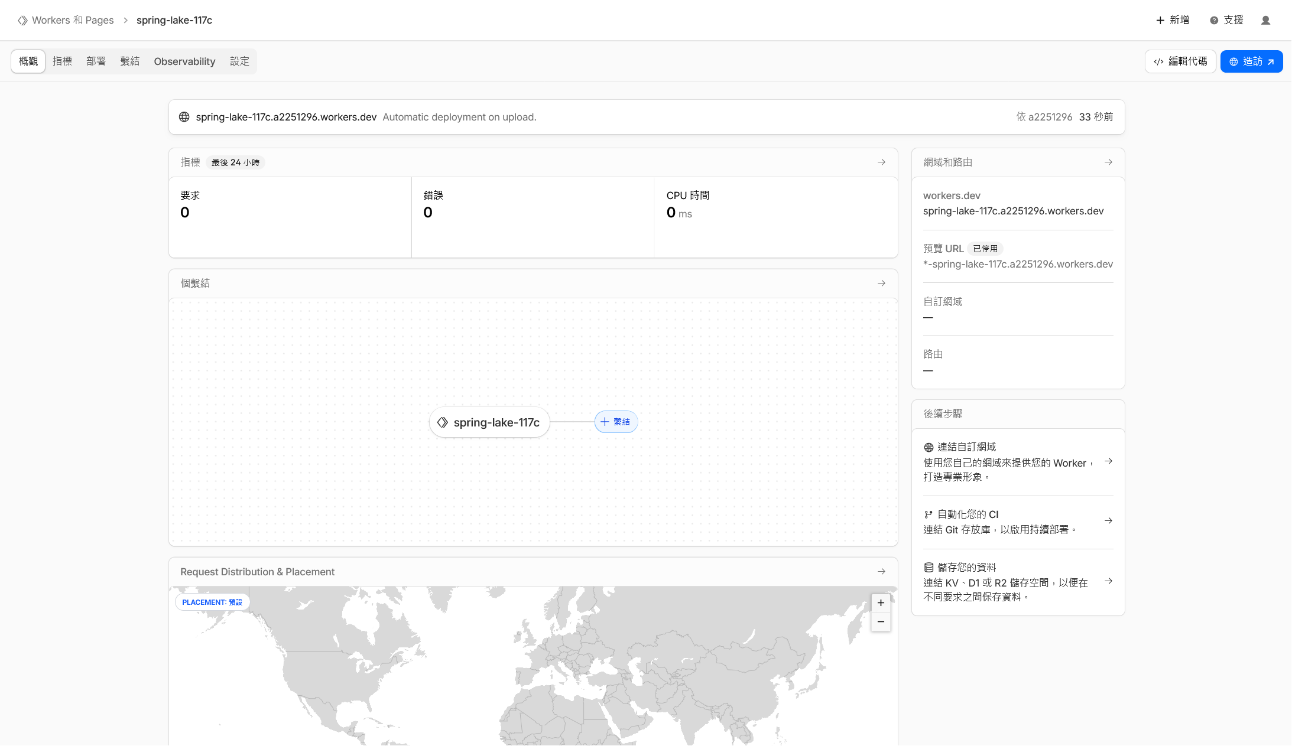Click the globe icon beside workers.dev URL

click(184, 117)
